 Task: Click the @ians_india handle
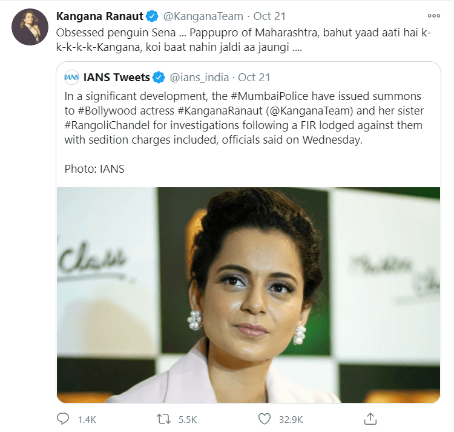199,78
